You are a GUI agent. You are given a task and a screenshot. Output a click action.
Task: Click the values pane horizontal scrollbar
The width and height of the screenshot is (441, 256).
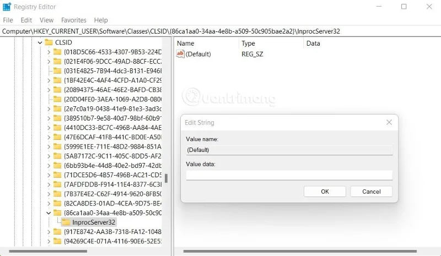300,251
